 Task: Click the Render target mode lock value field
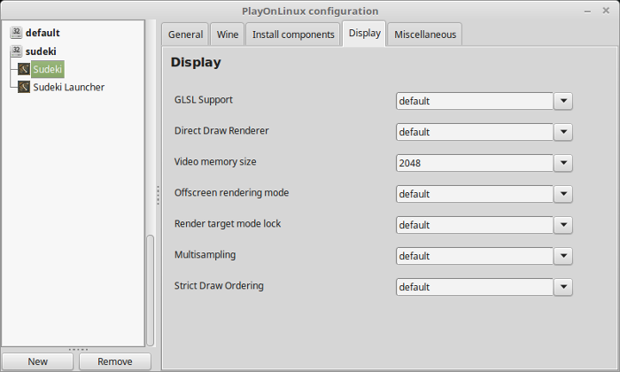(x=475, y=225)
